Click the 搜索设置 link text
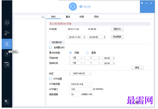The image size is (158, 109). tap(87, 7)
